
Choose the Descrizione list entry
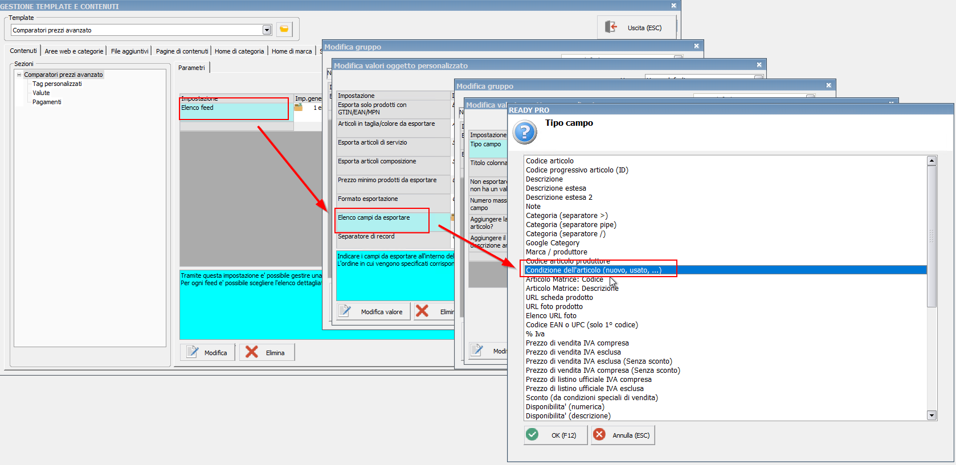(544, 179)
